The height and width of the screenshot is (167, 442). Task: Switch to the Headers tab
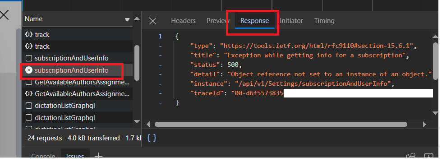(x=183, y=21)
